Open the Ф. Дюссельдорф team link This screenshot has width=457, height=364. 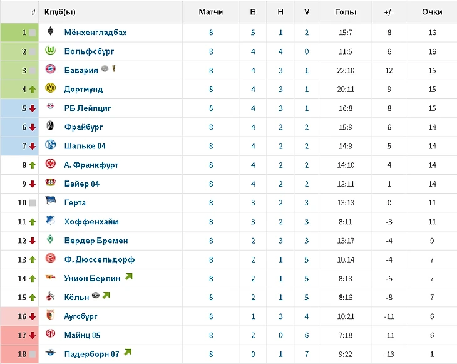[x=99, y=259]
